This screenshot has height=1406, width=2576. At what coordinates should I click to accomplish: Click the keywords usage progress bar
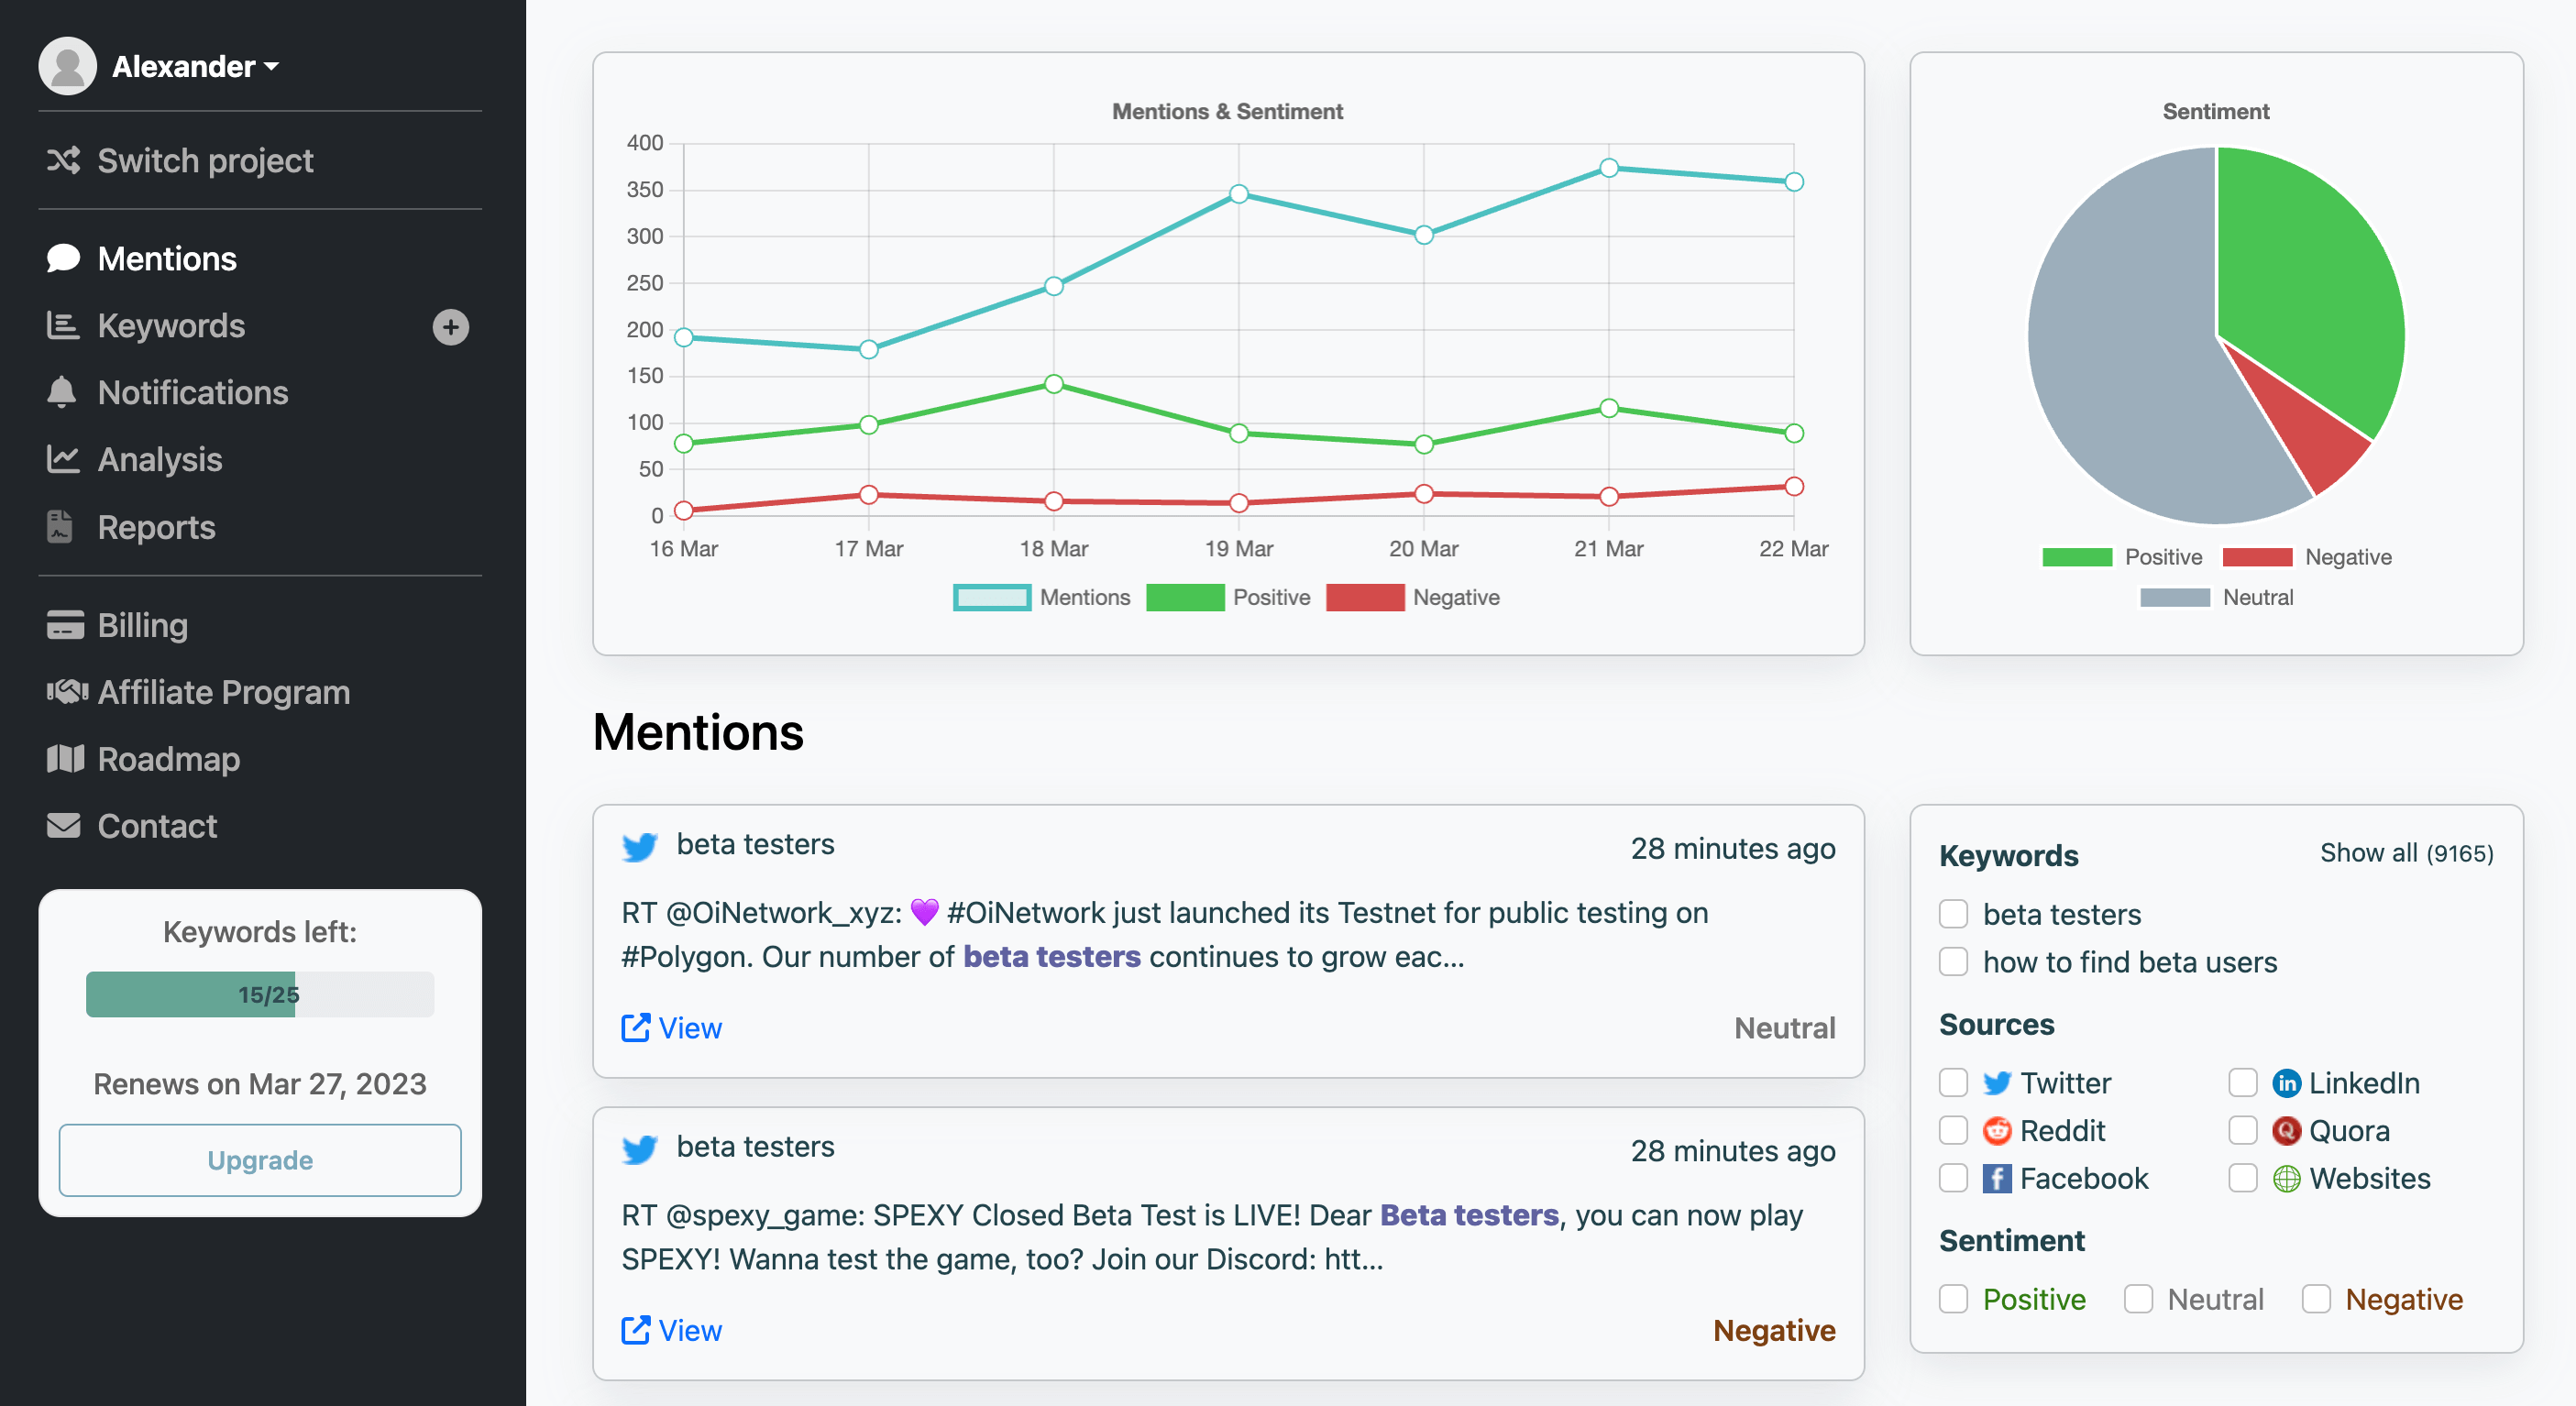click(259, 994)
